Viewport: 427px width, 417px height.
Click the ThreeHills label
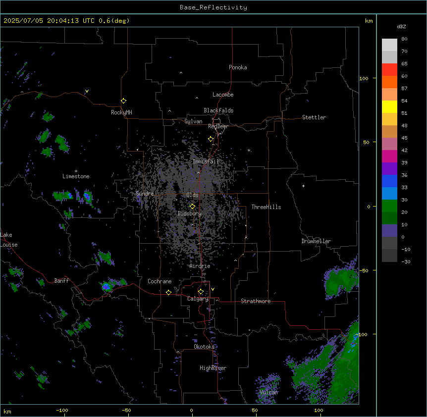tap(266, 207)
